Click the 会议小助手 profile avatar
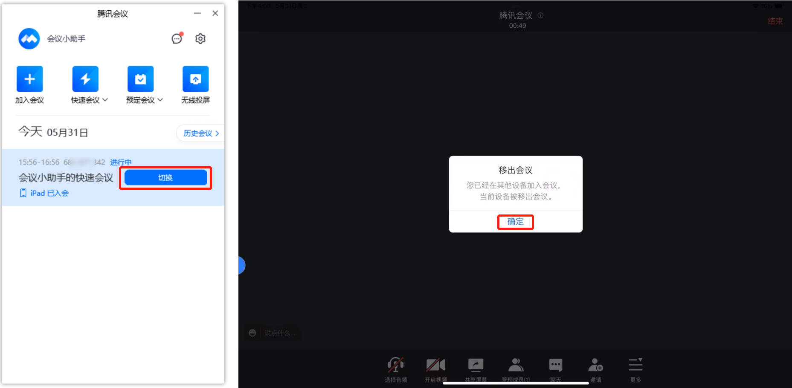The height and width of the screenshot is (388, 792). click(x=29, y=39)
